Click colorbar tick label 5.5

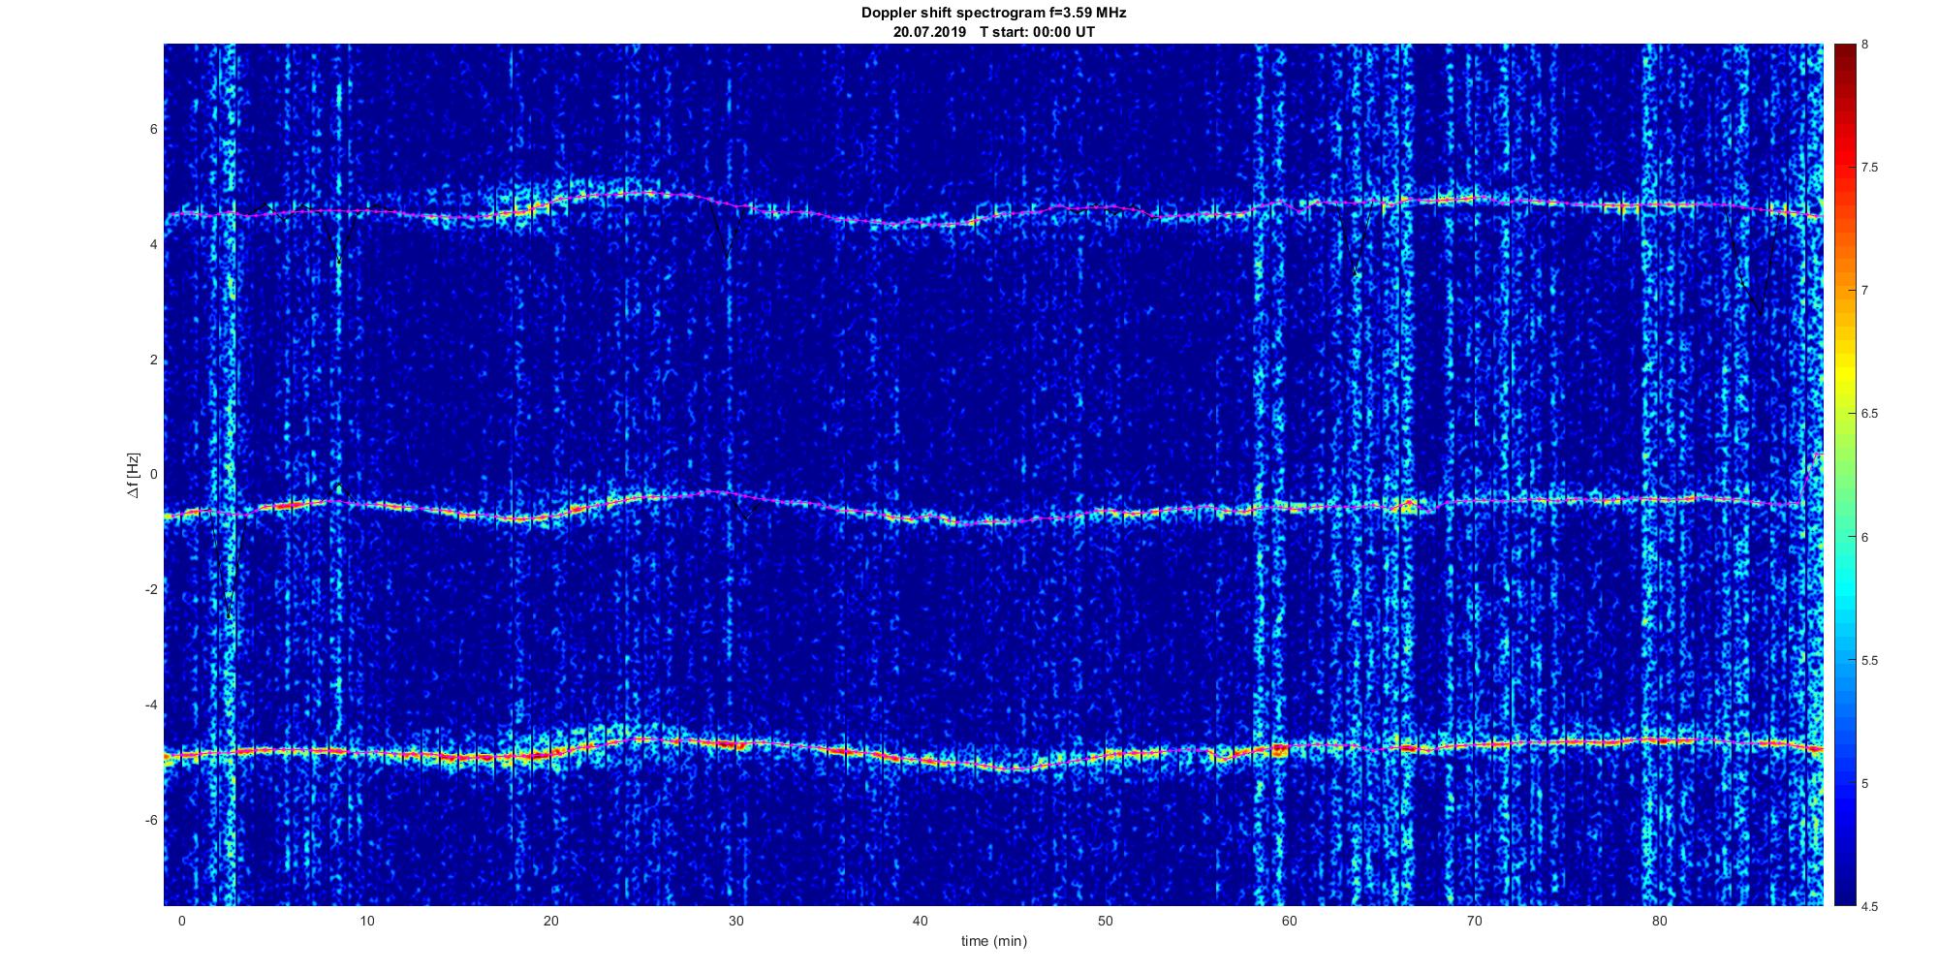point(1870,660)
